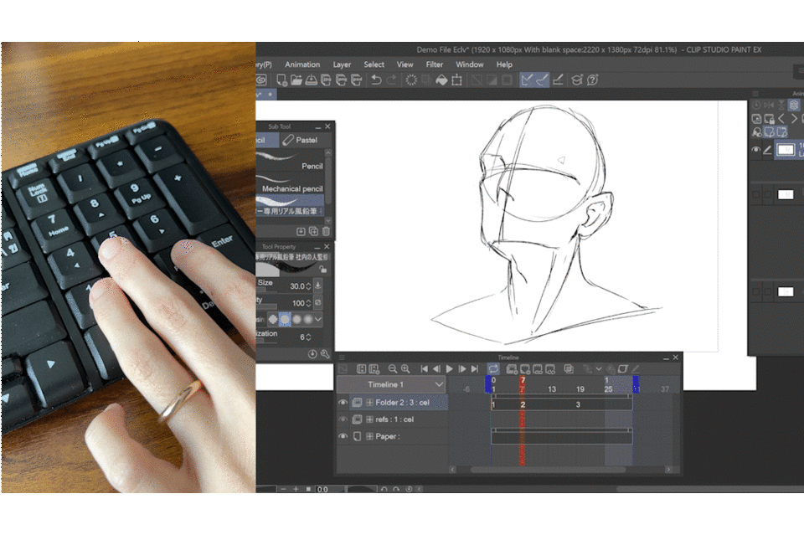Image resolution: width=804 pixels, height=535 pixels.
Task: Open support via the question-mark bubble icon
Action: [592, 80]
